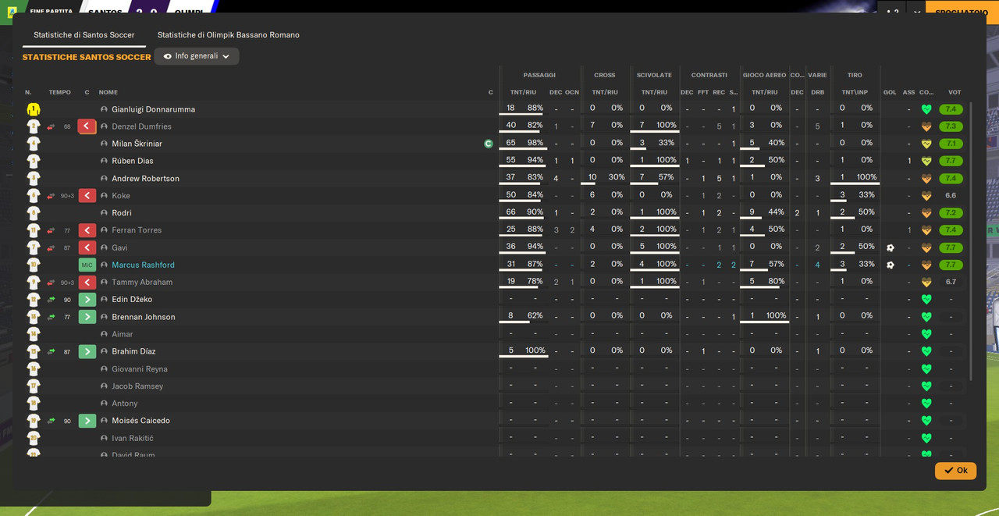Click the MiC badge next to Marcus Rashford
The image size is (999, 516).
pyautogui.click(x=87, y=265)
